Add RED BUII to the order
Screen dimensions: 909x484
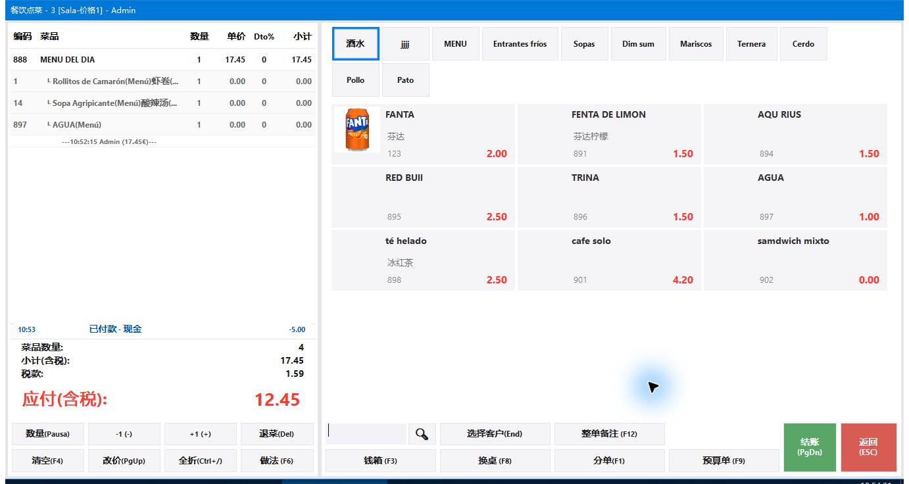[423, 197]
